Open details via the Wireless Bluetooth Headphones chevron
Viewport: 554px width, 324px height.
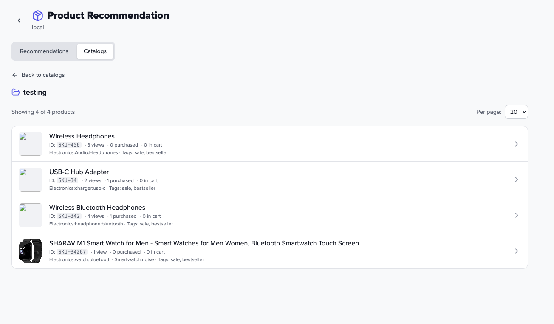tap(517, 215)
